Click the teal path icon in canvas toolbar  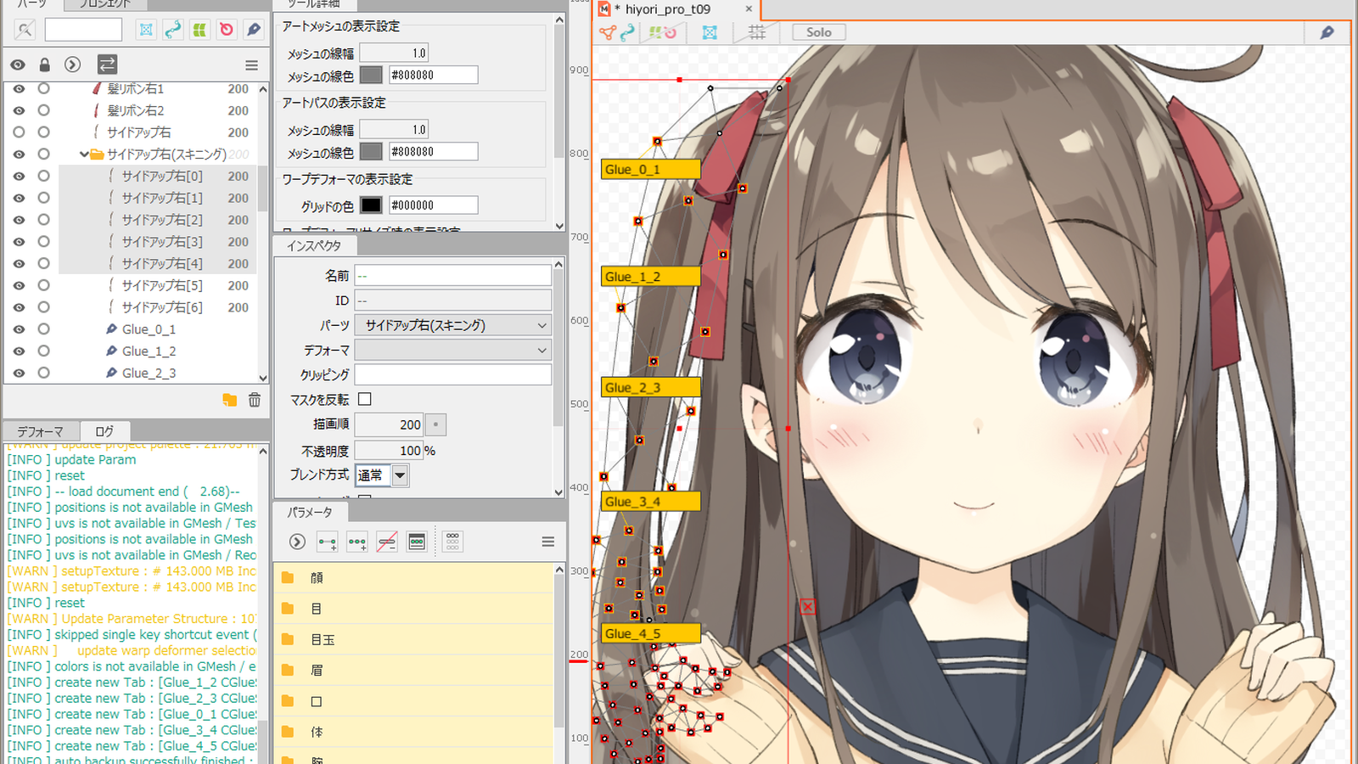pos(627,32)
